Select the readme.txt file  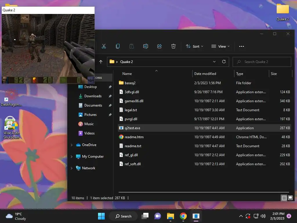tap(204, 146)
